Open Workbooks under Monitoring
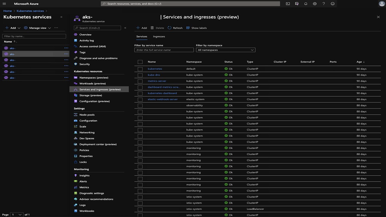Image resolution: width=386 pixels, height=217 pixels. click(87, 211)
